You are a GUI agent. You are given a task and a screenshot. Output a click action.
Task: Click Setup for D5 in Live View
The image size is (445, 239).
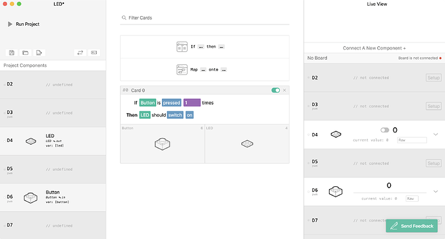pyautogui.click(x=433, y=163)
